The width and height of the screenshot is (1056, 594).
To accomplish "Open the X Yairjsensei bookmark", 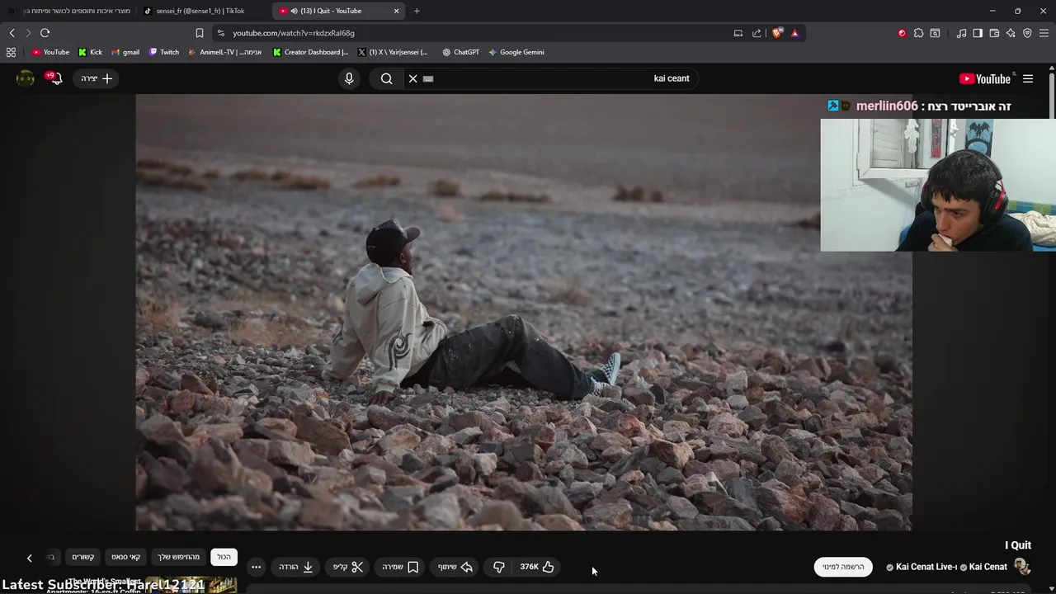I will [x=393, y=52].
